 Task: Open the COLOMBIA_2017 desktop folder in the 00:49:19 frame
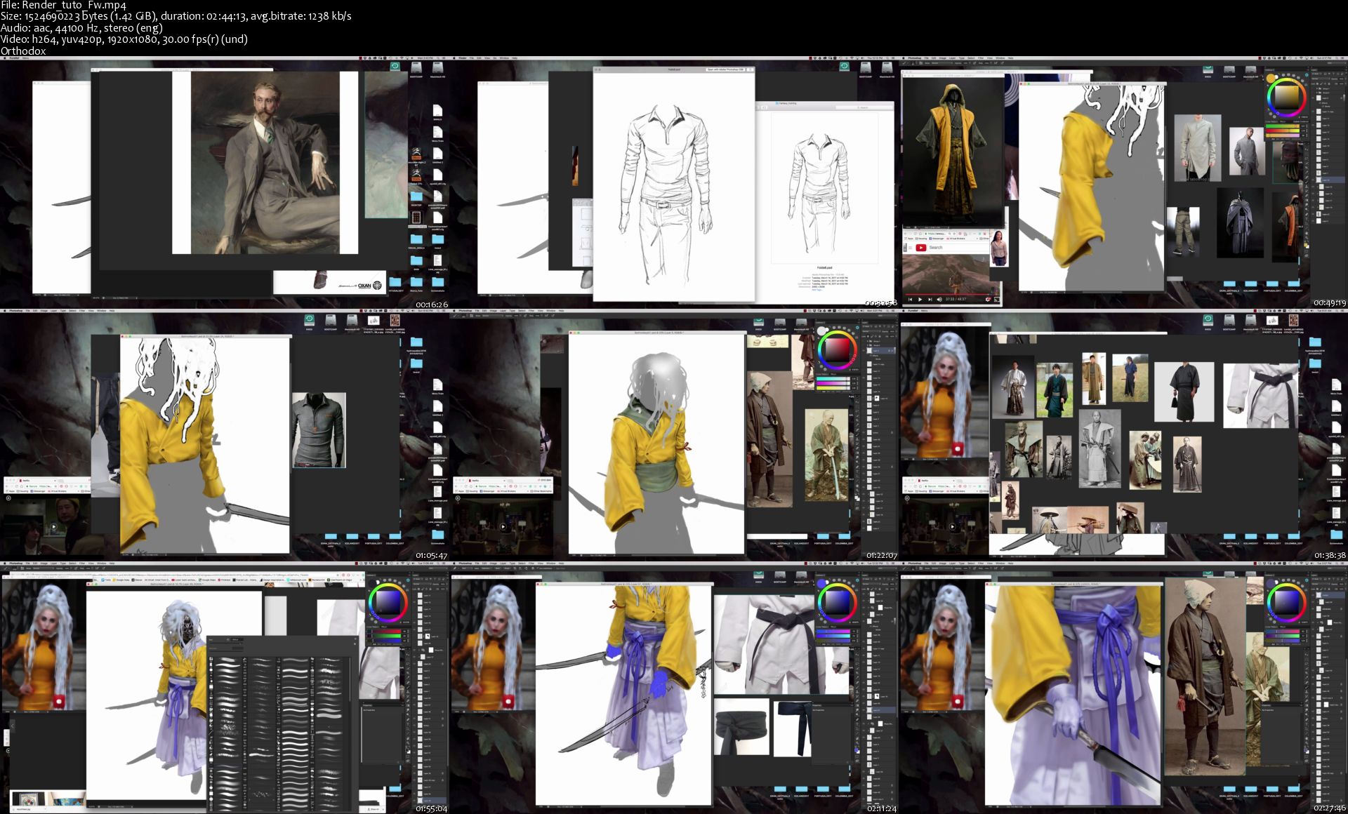(1294, 284)
